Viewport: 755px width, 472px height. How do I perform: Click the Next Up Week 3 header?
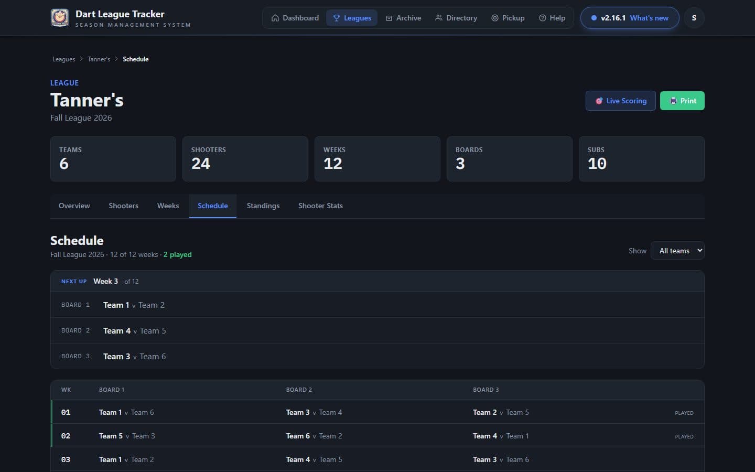coord(377,281)
